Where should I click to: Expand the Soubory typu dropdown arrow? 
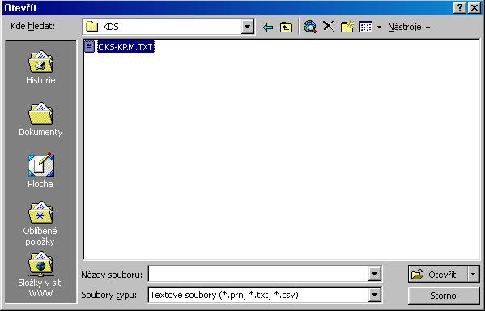tap(374, 295)
